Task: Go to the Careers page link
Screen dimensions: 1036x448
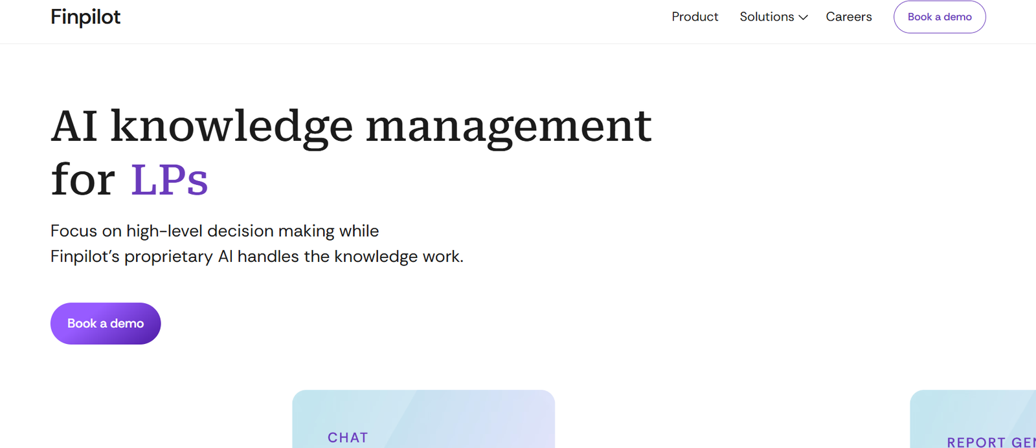Action: (848, 17)
